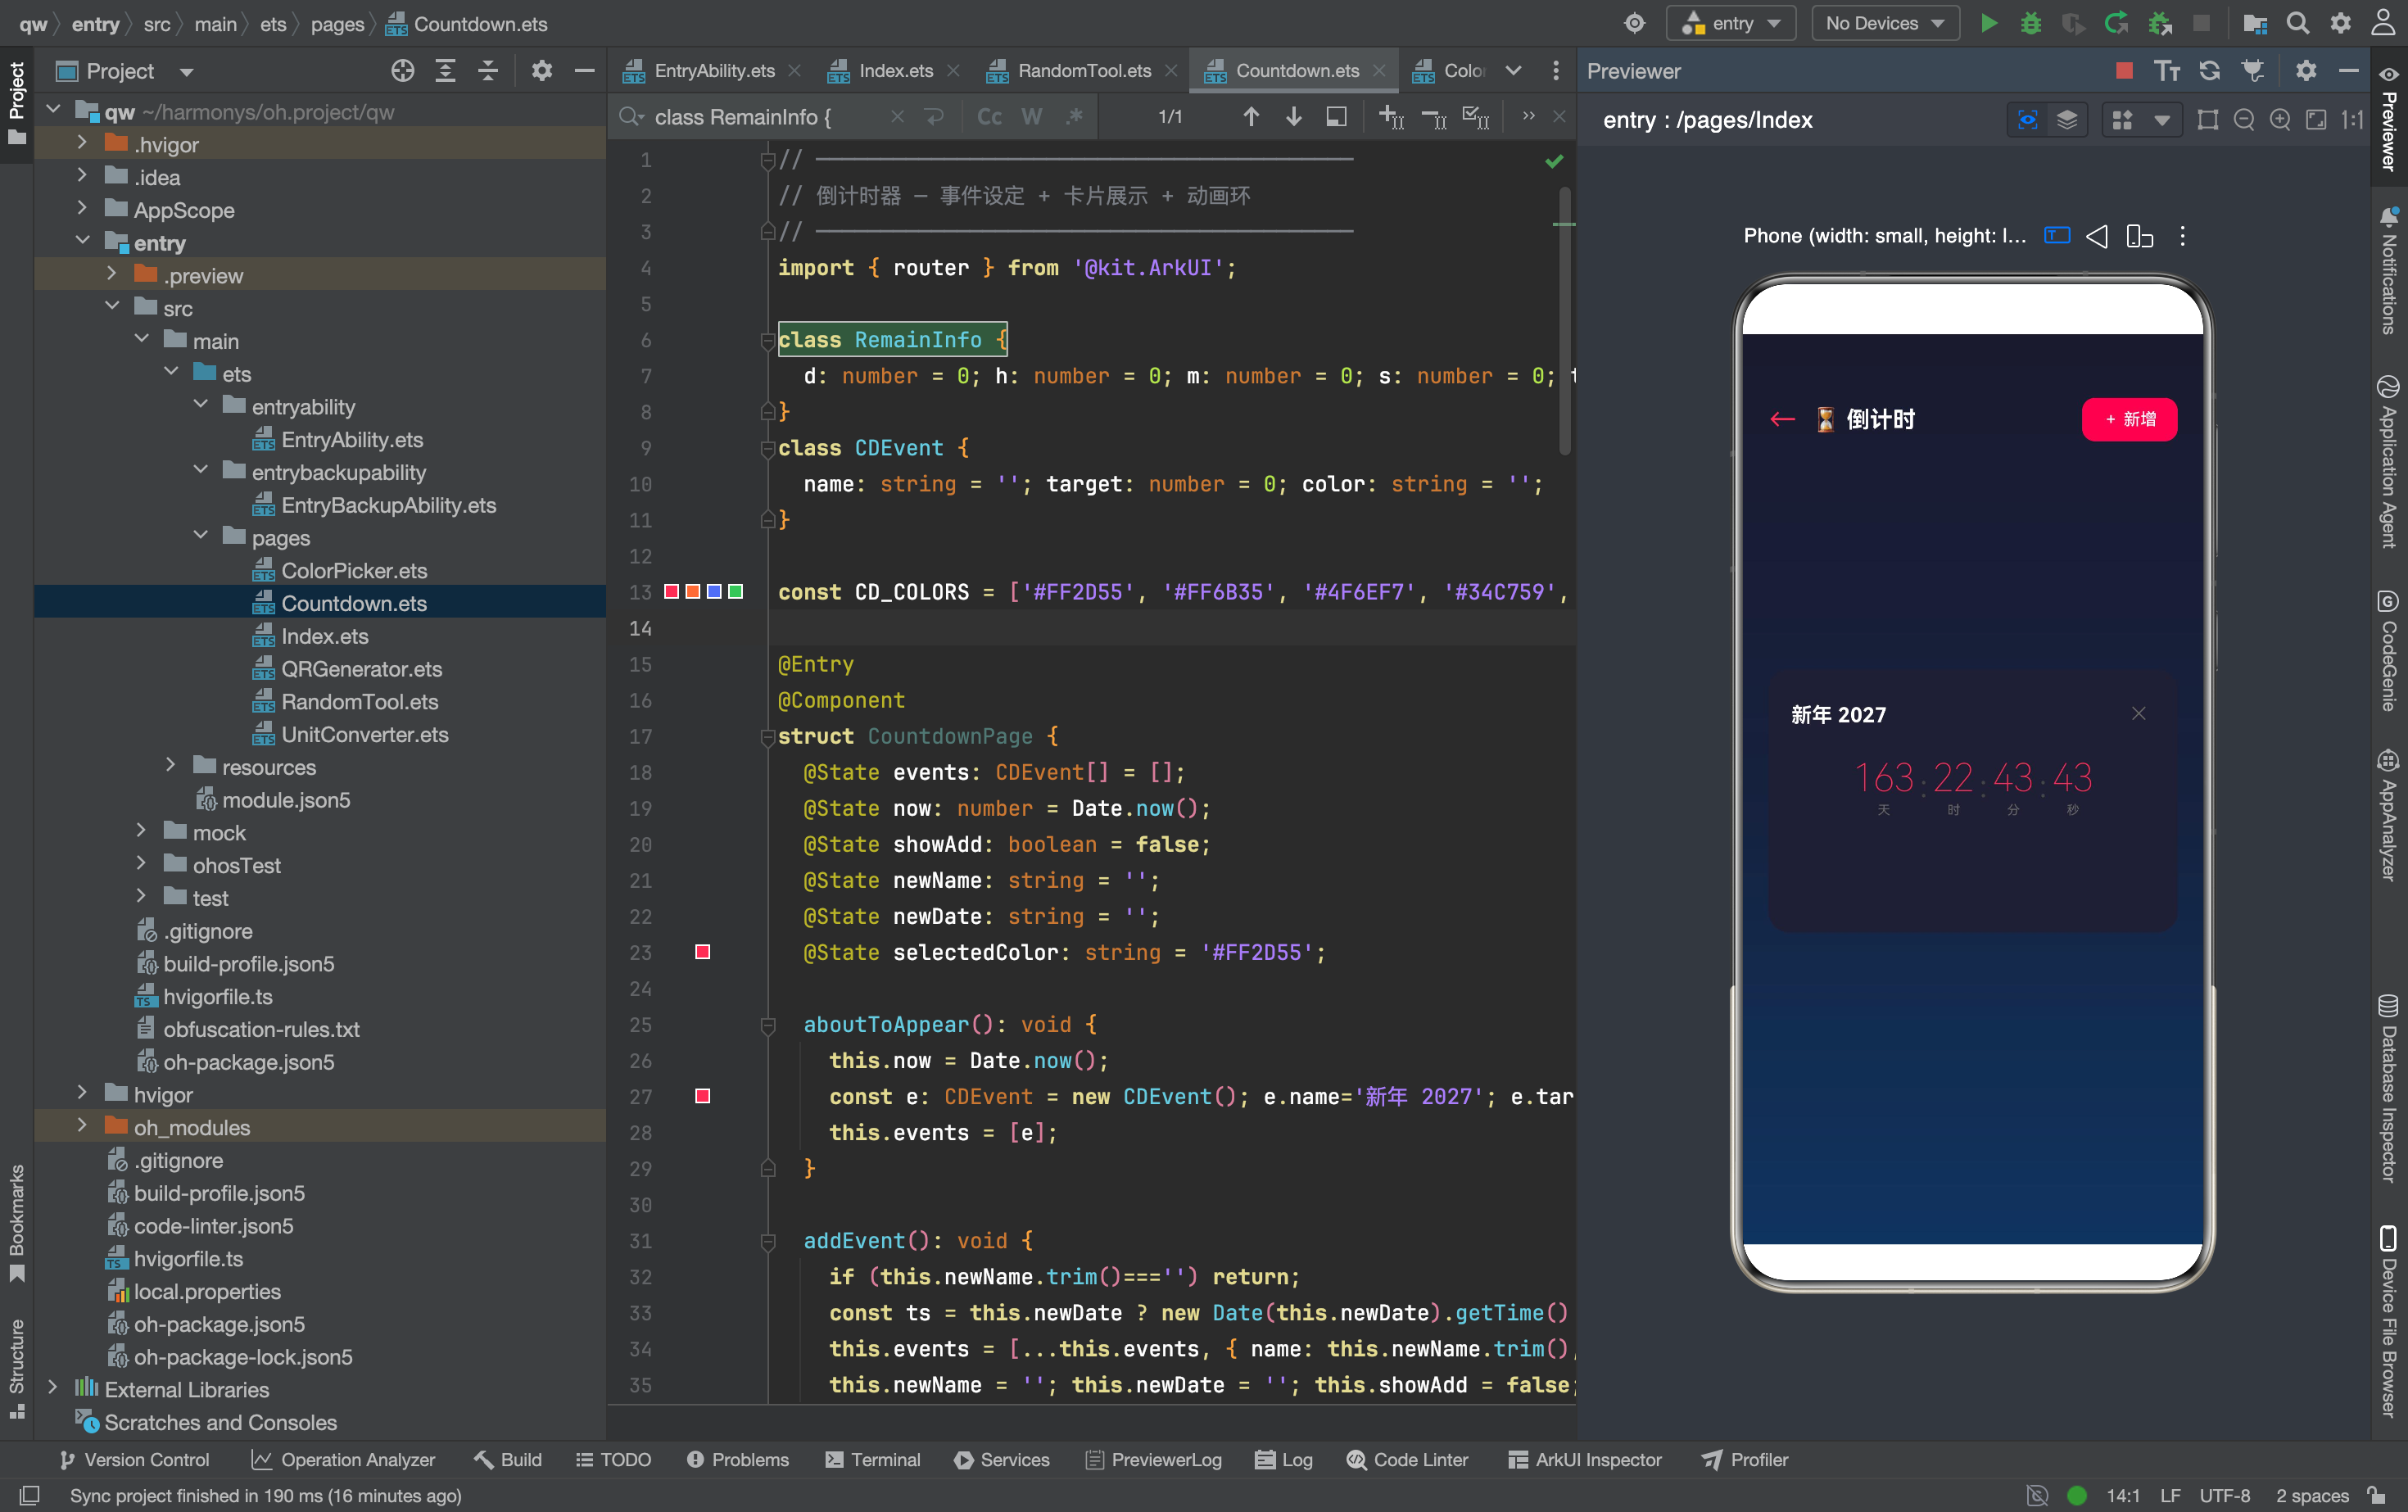The width and height of the screenshot is (2408, 1512).
Task: Switch to RandomTool.ets tab
Action: [x=1083, y=70]
